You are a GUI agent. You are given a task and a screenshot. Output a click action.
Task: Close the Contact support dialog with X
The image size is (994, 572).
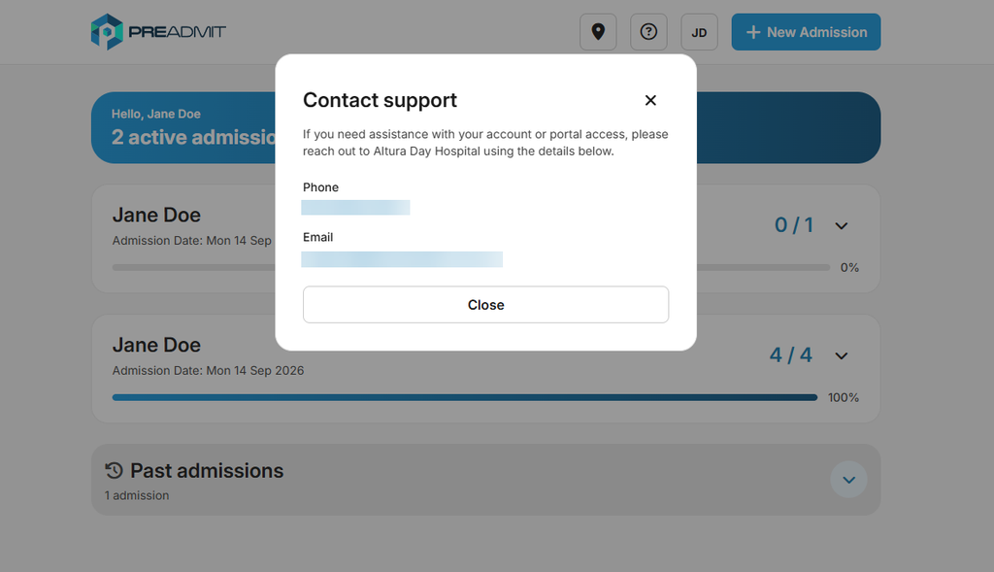pyautogui.click(x=650, y=100)
